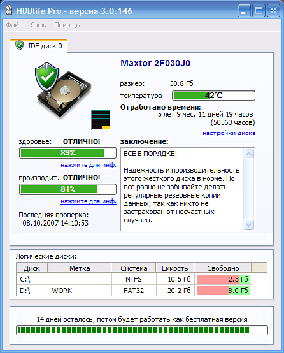The height and width of the screenshot is (353, 284).
Task: Select the C:\ drive row
Action: pos(134,279)
